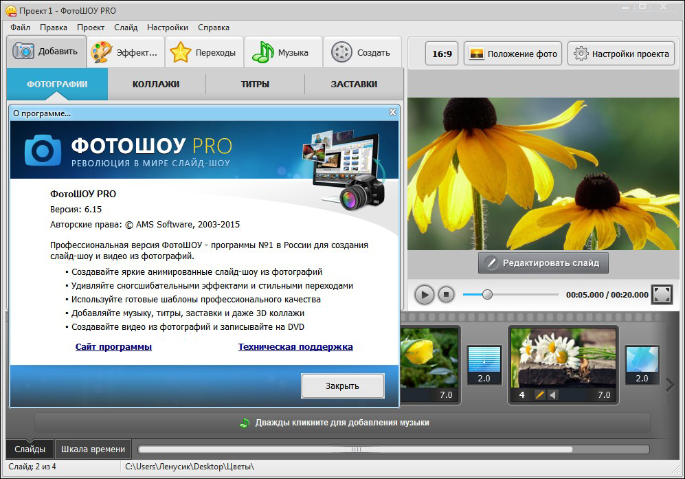Open Настройки проекта gear button

point(621,54)
